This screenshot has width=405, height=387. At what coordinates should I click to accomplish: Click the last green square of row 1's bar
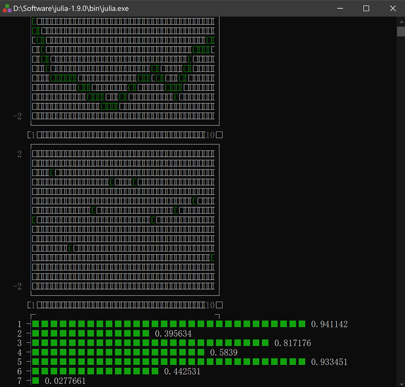tap(302, 324)
